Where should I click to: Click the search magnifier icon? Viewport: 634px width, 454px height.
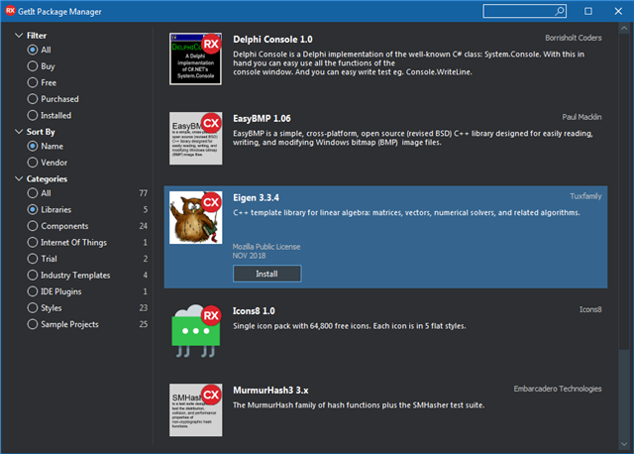click(x=560, y=11)
